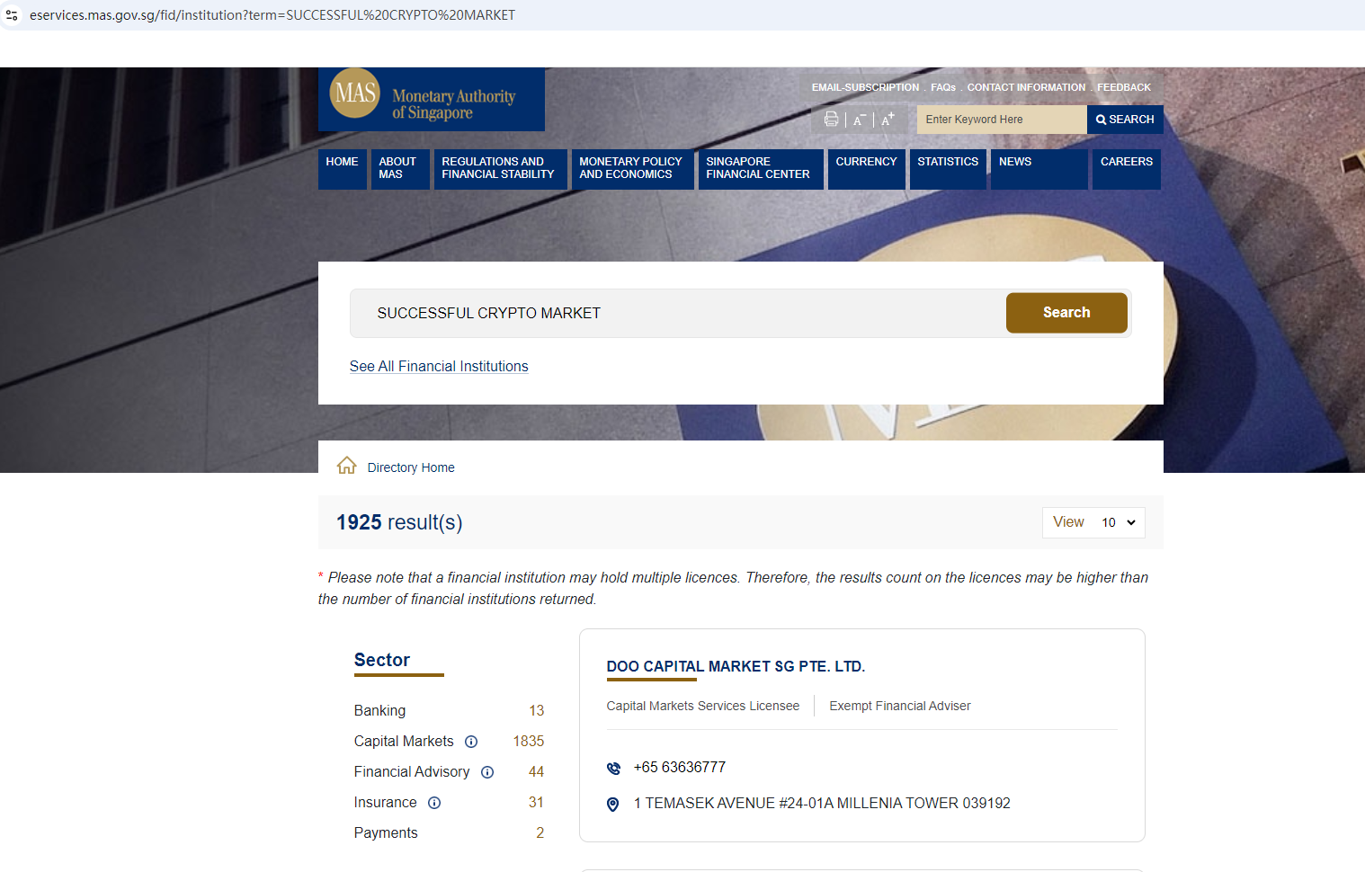Click the Financial Advisory count 44
This screenshot has width=1365, height=872.
[x=537, y=772]
